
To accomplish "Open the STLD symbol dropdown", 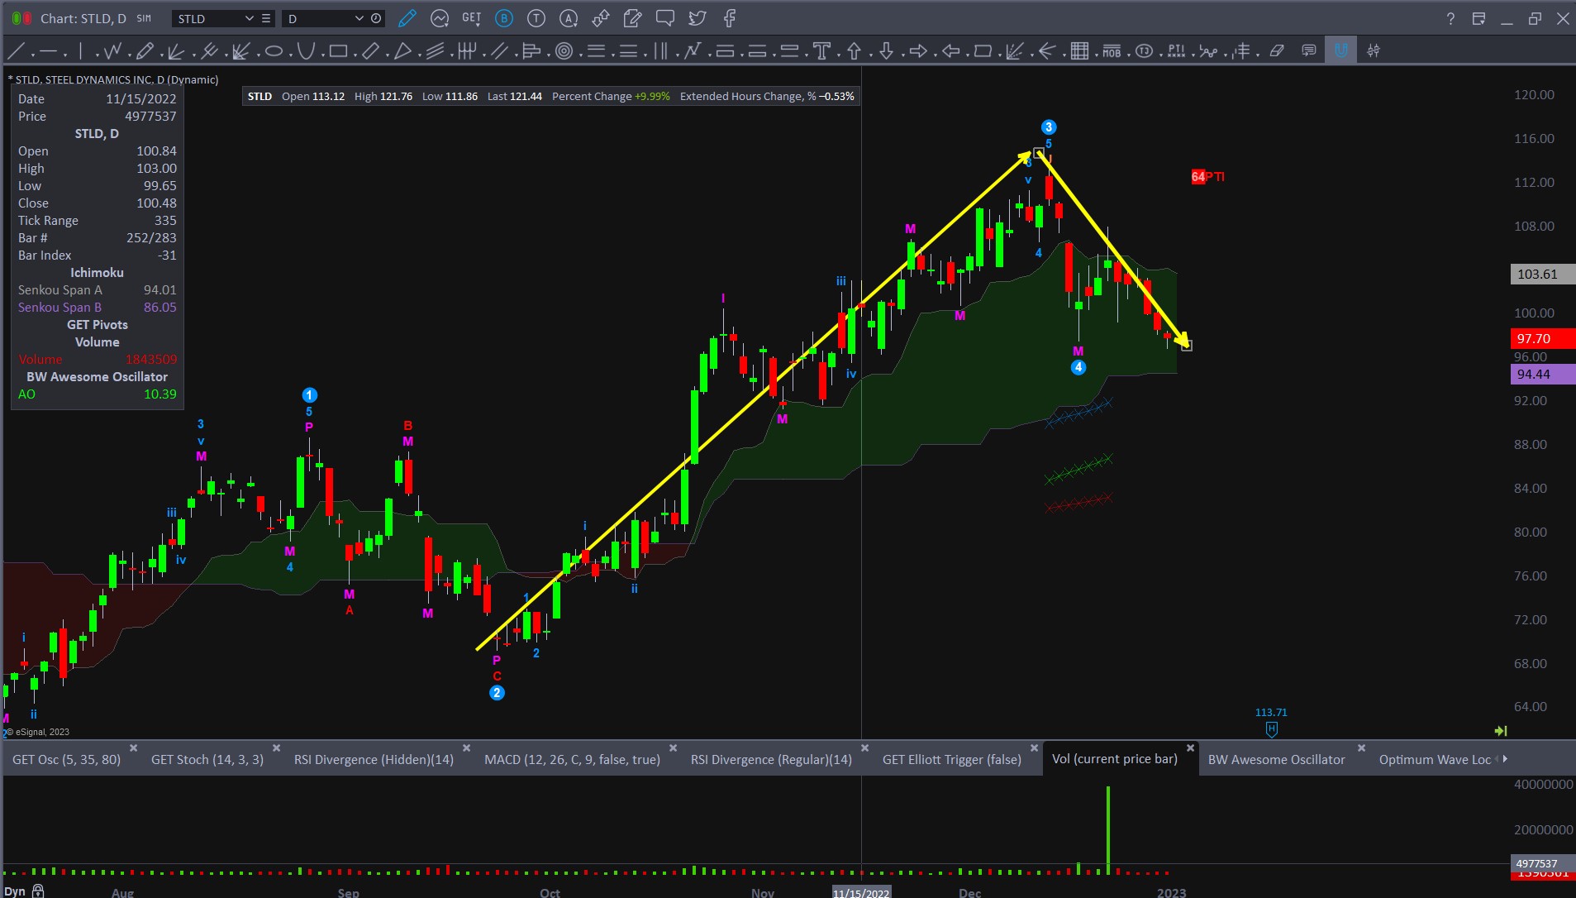I will click(x=249, y=18).
